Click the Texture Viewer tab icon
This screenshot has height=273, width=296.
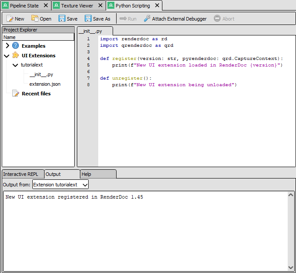(x=56, y=5)
